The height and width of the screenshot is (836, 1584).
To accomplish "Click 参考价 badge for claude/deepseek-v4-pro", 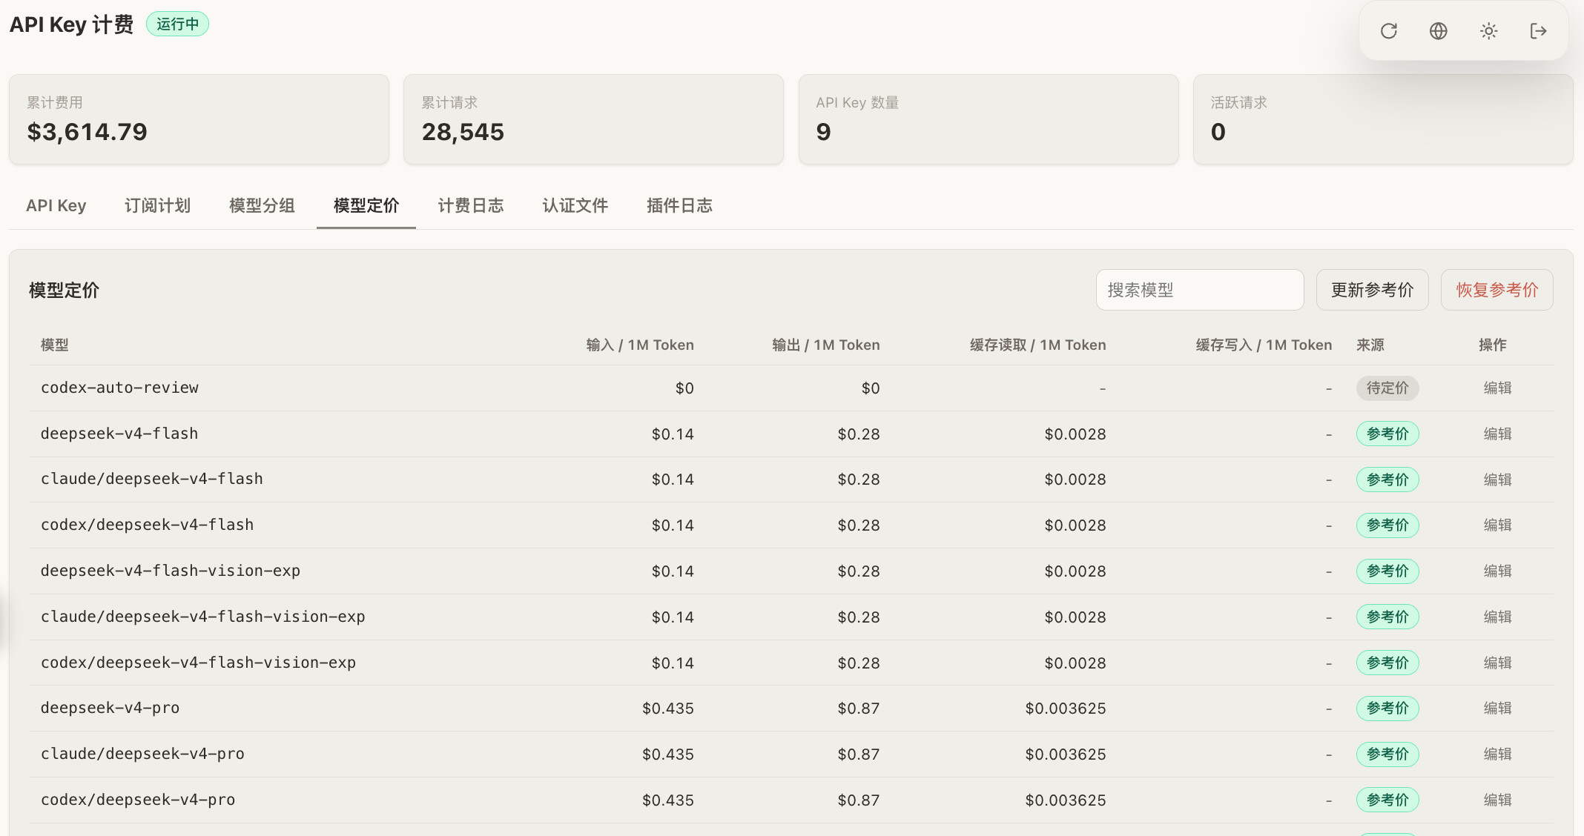I will point(1387,754).
